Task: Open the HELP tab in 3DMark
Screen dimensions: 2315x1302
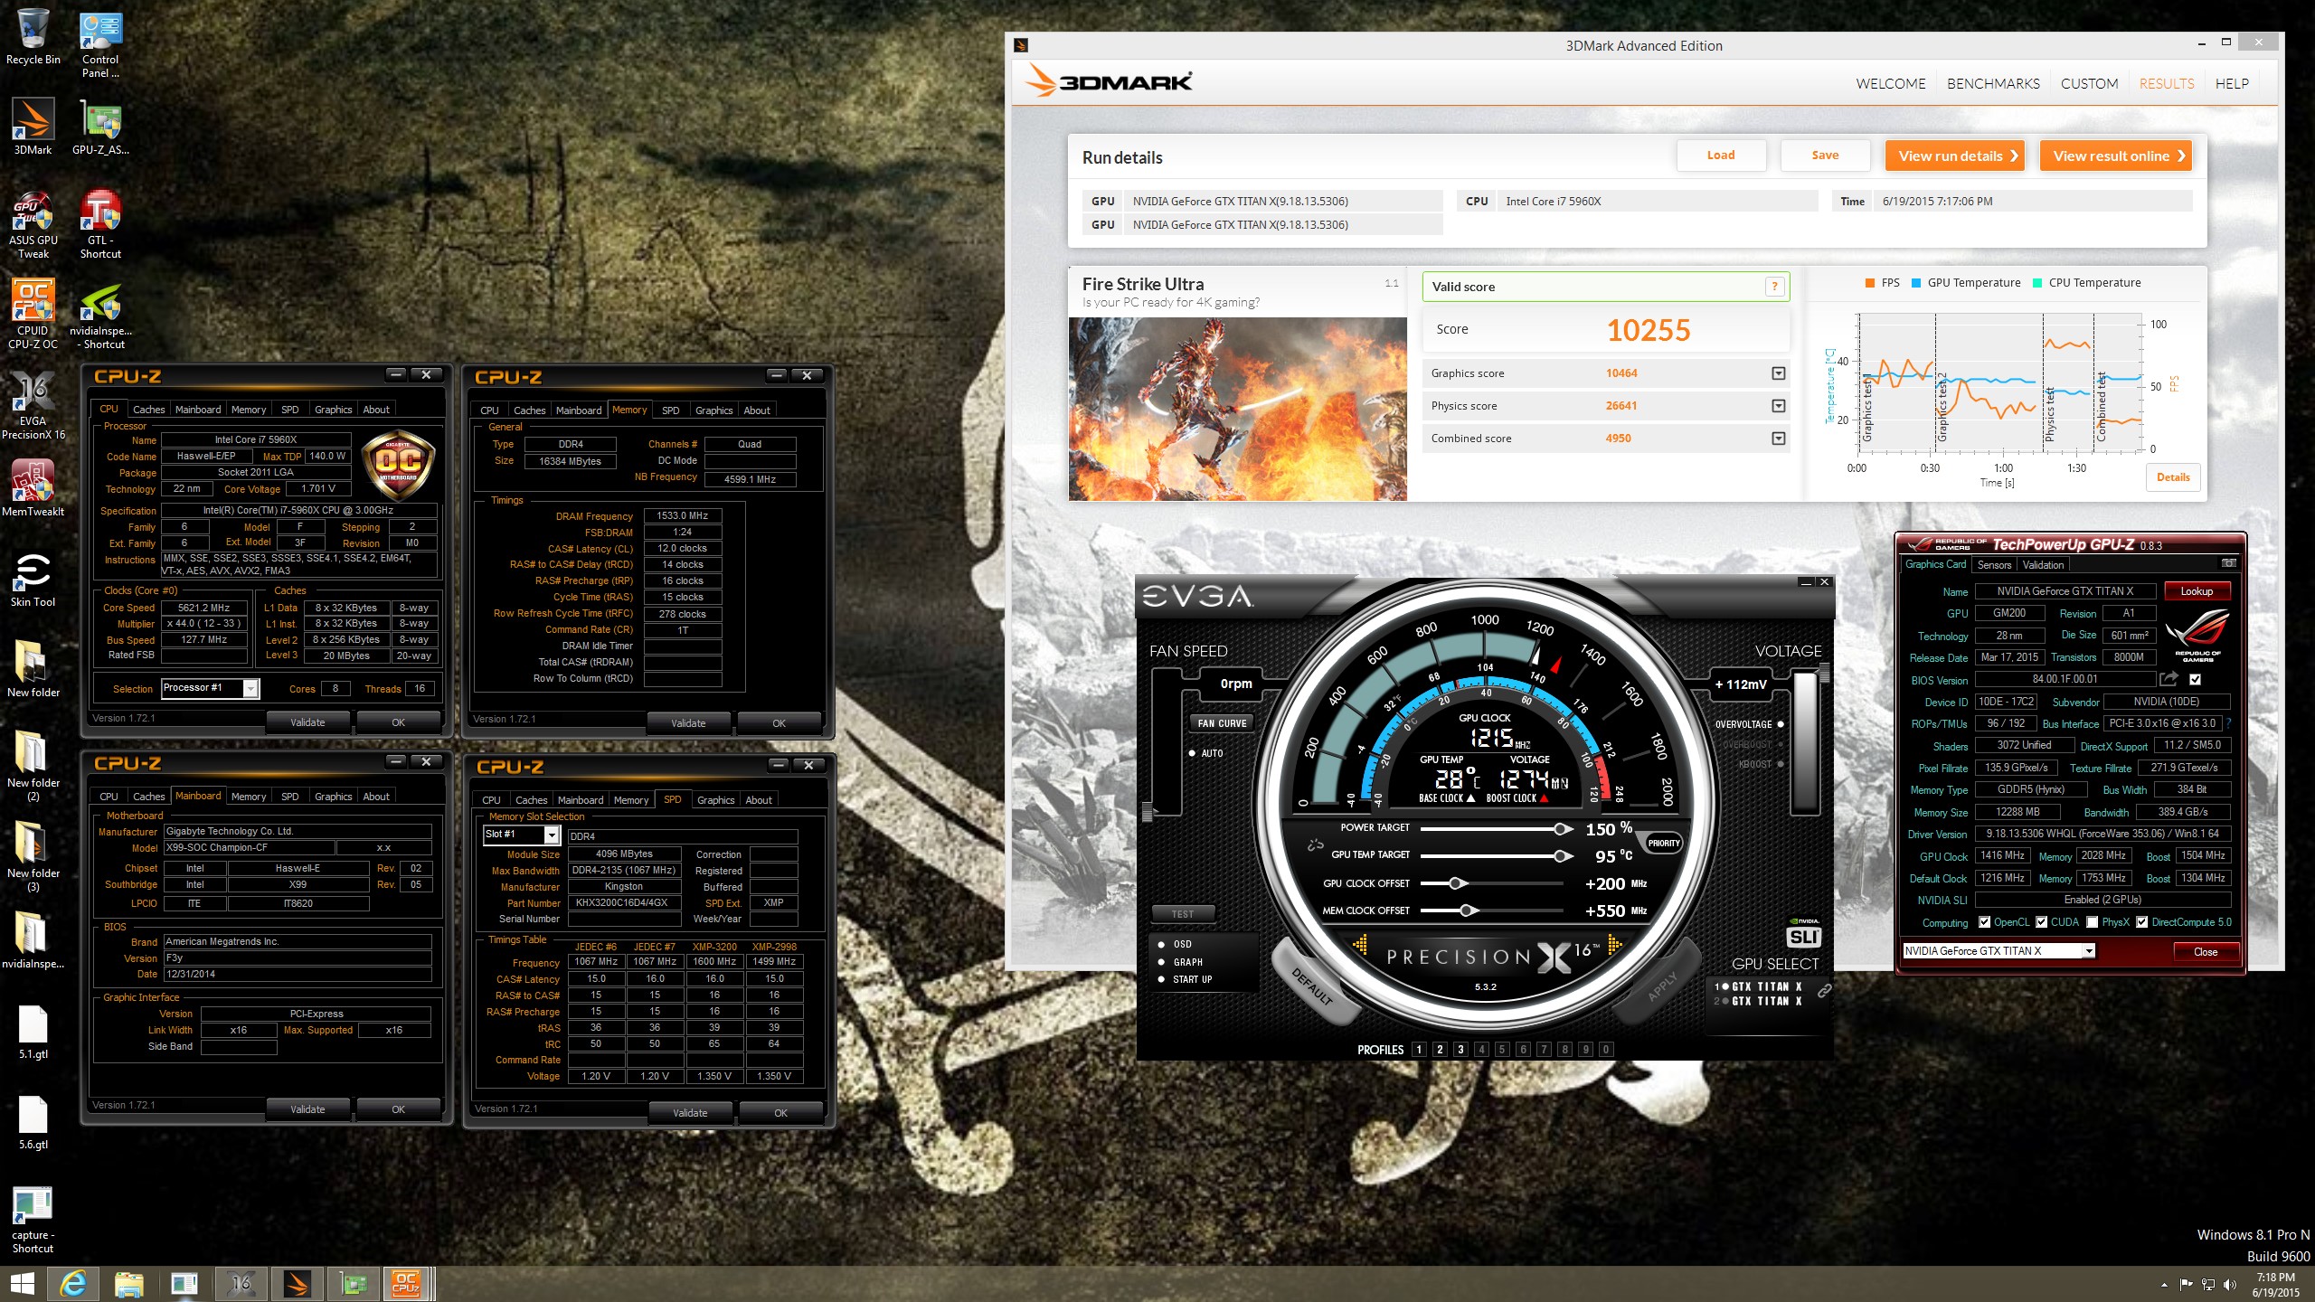Action: (2232, 83)
